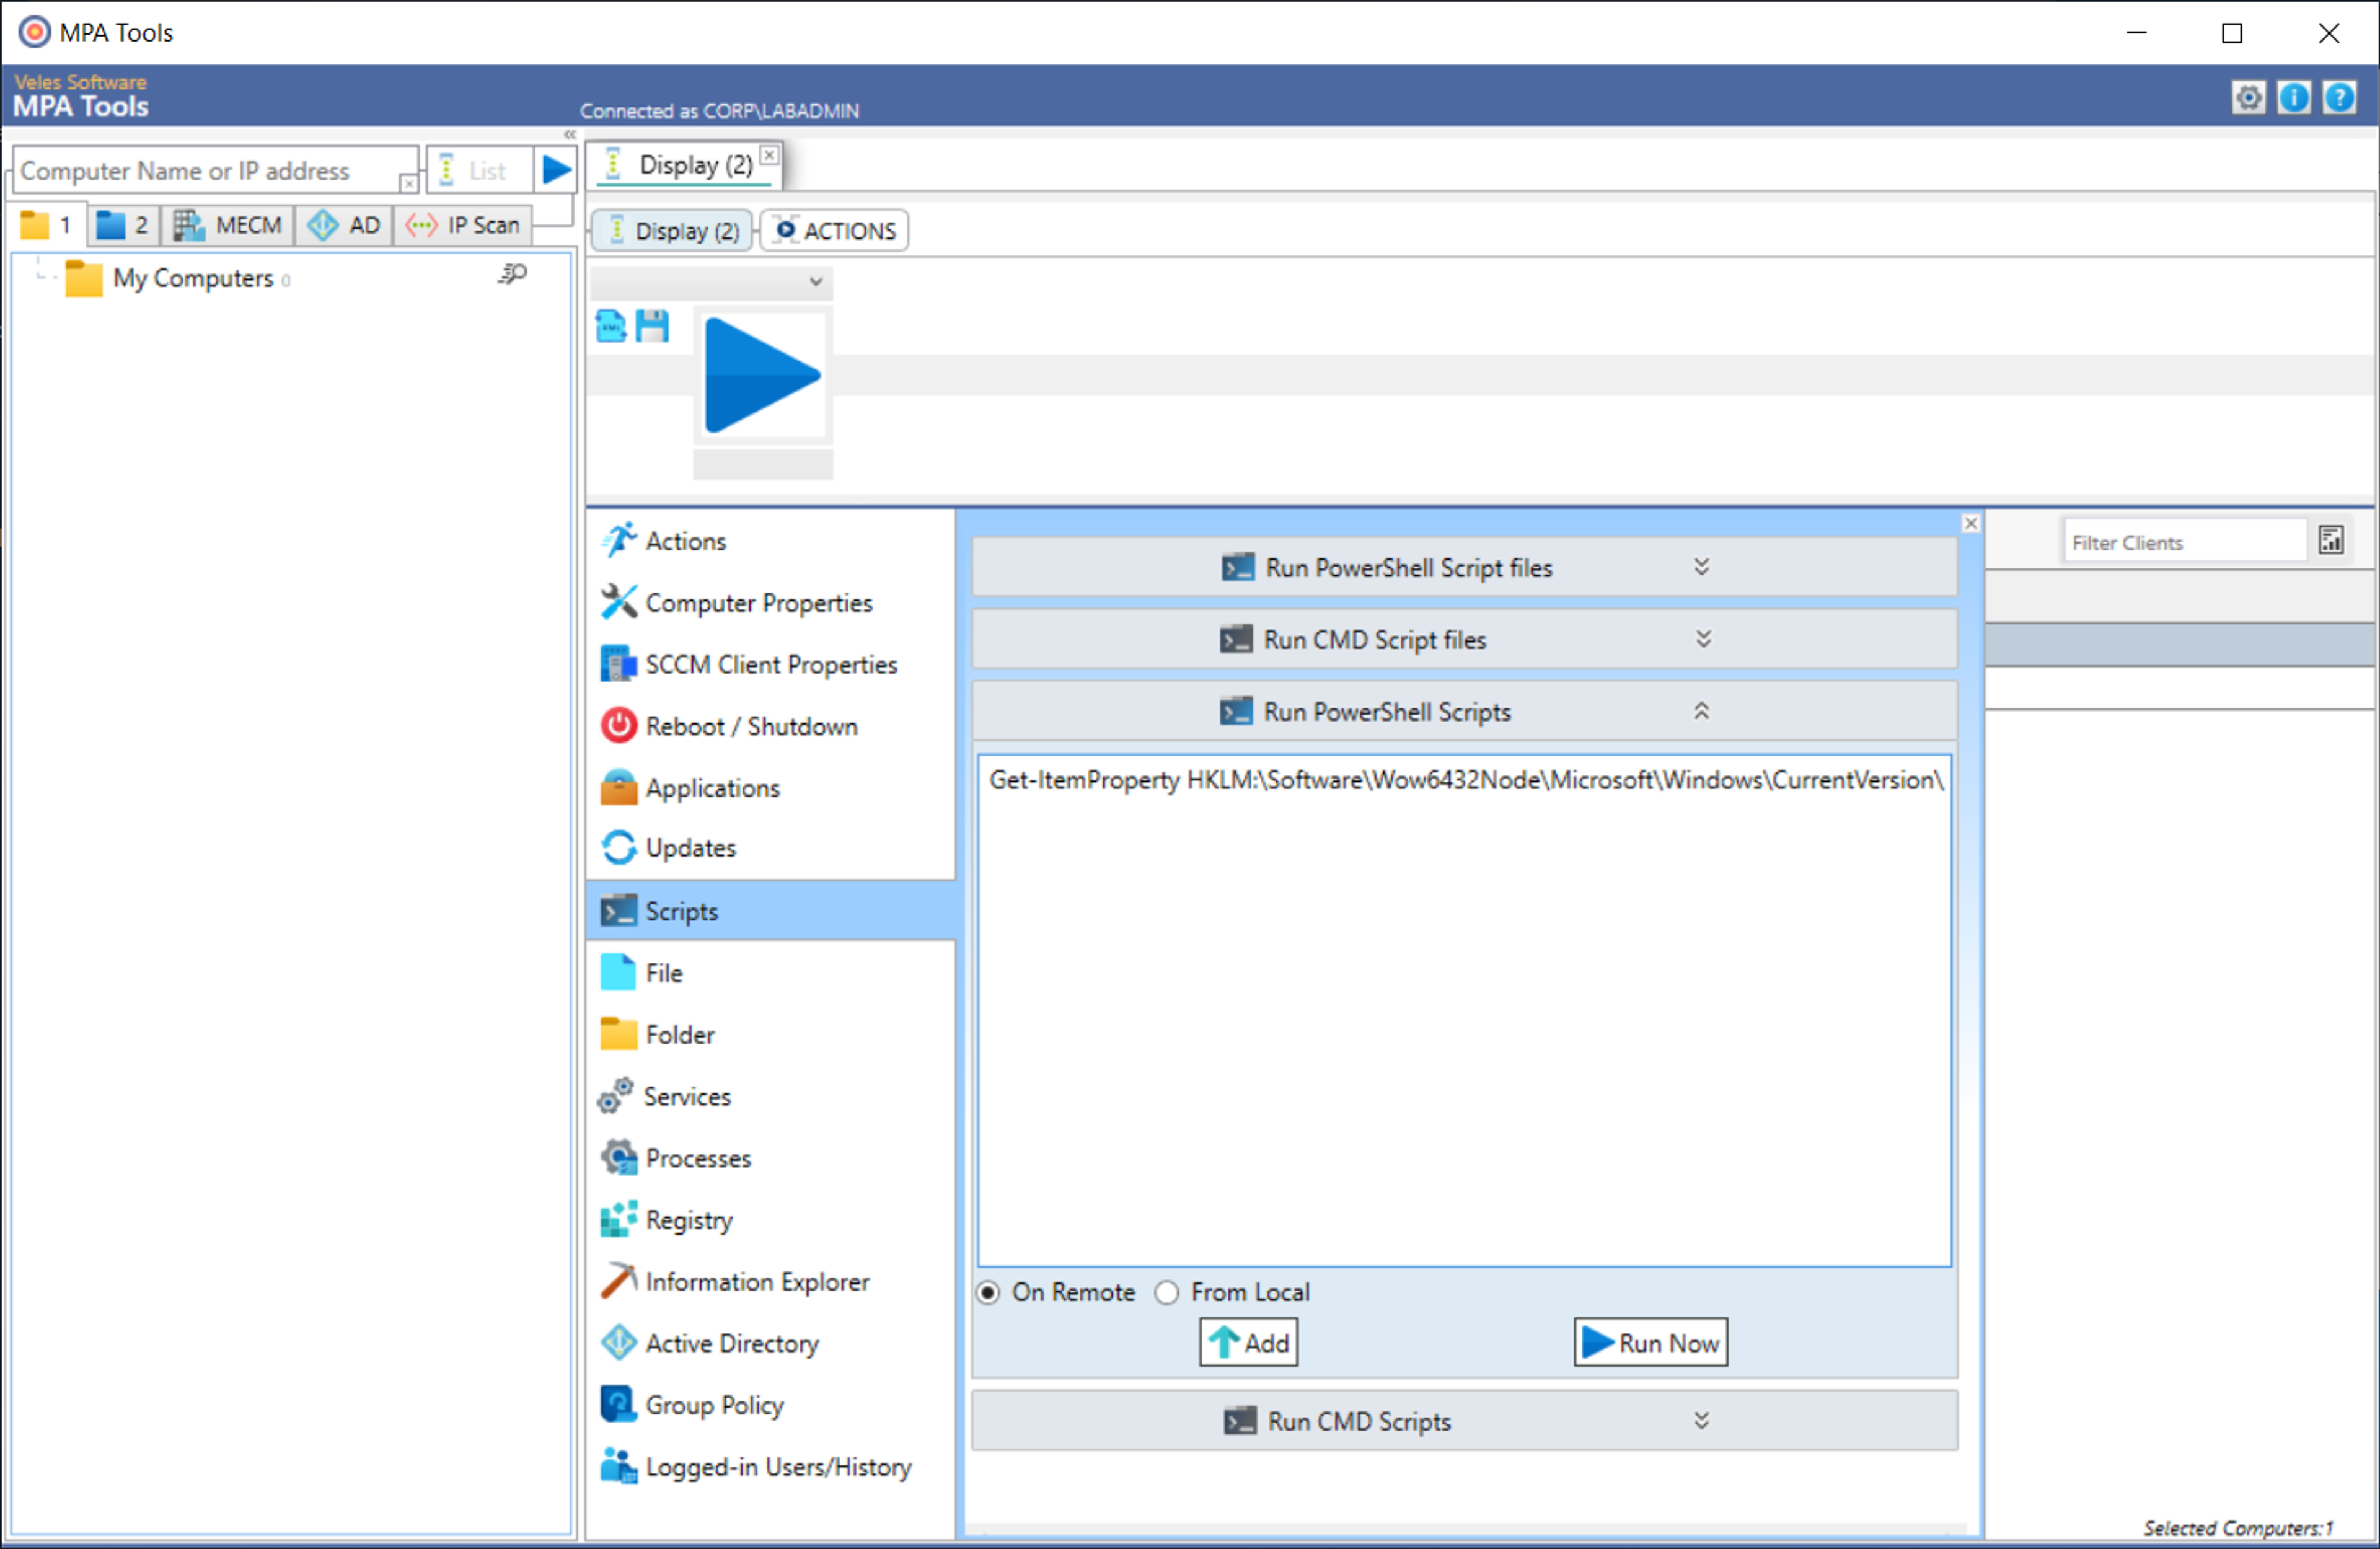Click the report icon beside Filter Clients
This screenshot has height=1549, width=2380.
pyautogui.click(x=2331, y=540)
